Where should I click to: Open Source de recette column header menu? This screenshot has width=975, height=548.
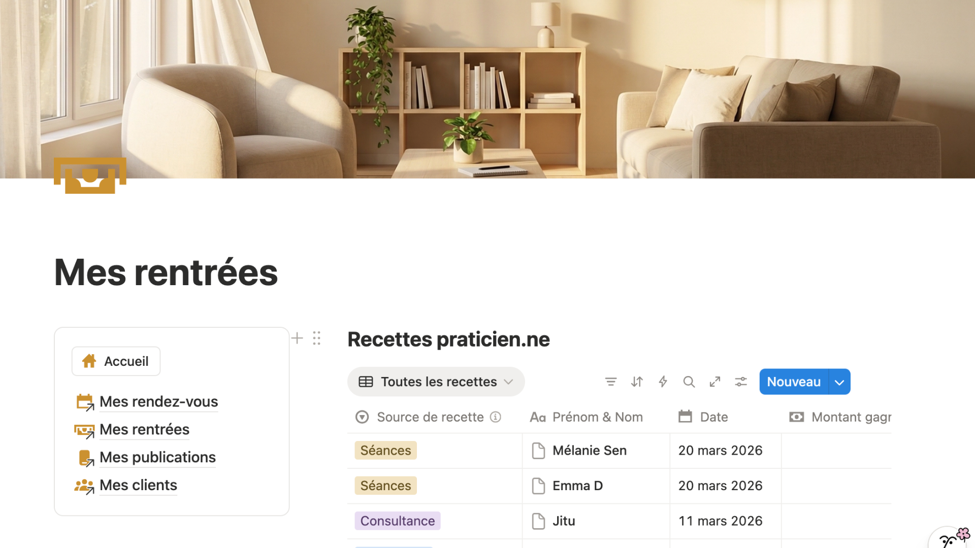click(x=430, y=417)
